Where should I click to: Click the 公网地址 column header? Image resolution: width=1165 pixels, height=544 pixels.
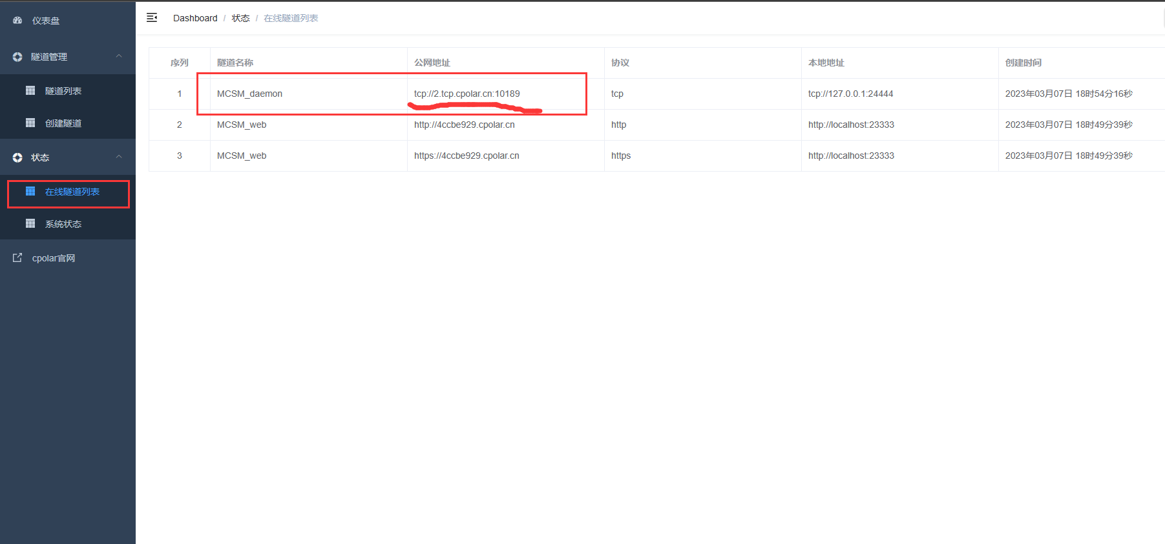432,63
